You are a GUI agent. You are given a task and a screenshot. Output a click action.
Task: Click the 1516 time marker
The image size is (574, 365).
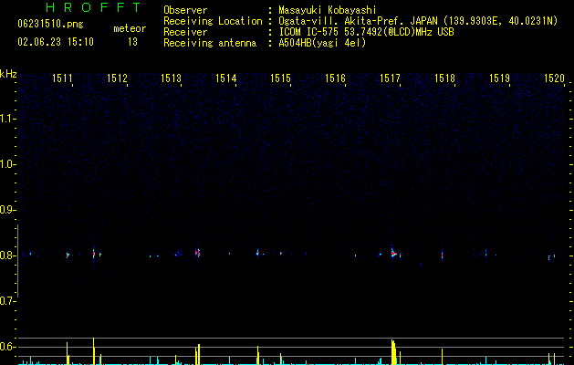pos(335,78)
